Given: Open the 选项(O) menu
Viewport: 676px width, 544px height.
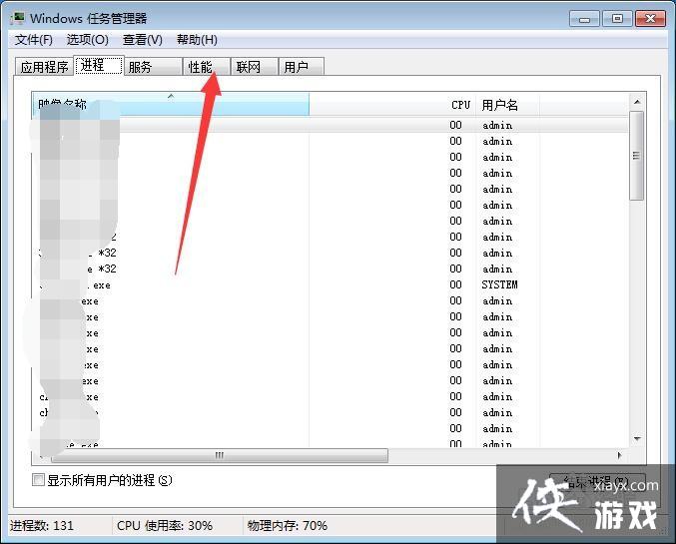Looking at the screenshot, I should click(88, 40).
